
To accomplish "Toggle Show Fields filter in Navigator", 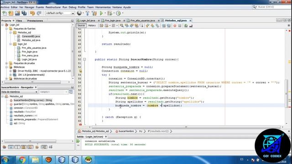I will tap(11, 147).
